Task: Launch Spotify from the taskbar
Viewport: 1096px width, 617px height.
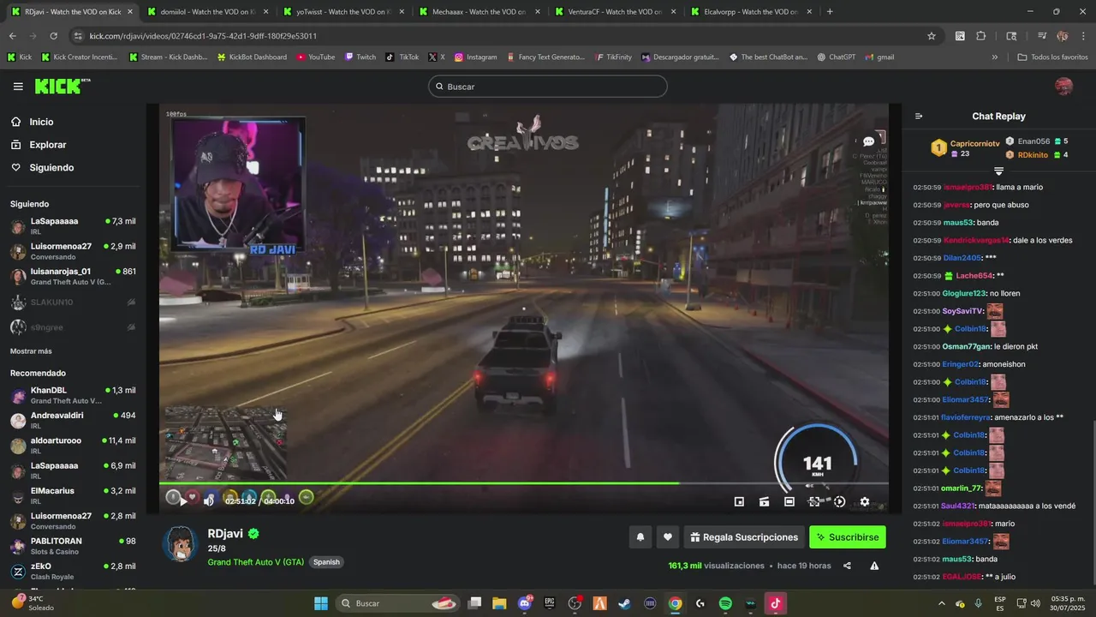Action: [725, 603]
